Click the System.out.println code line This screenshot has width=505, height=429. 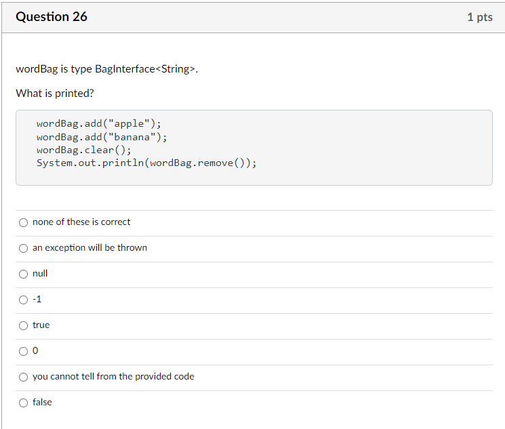point(146,163)
